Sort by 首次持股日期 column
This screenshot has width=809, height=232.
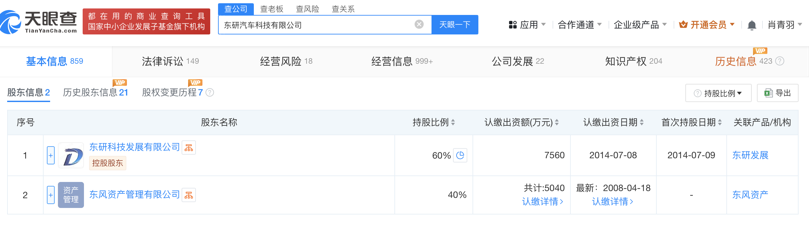[720, 122]
